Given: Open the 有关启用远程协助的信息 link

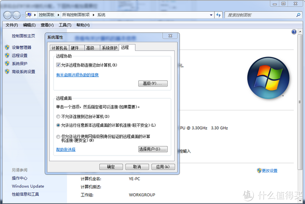Looking at the screenshot, I should click(x=77, y=75).
